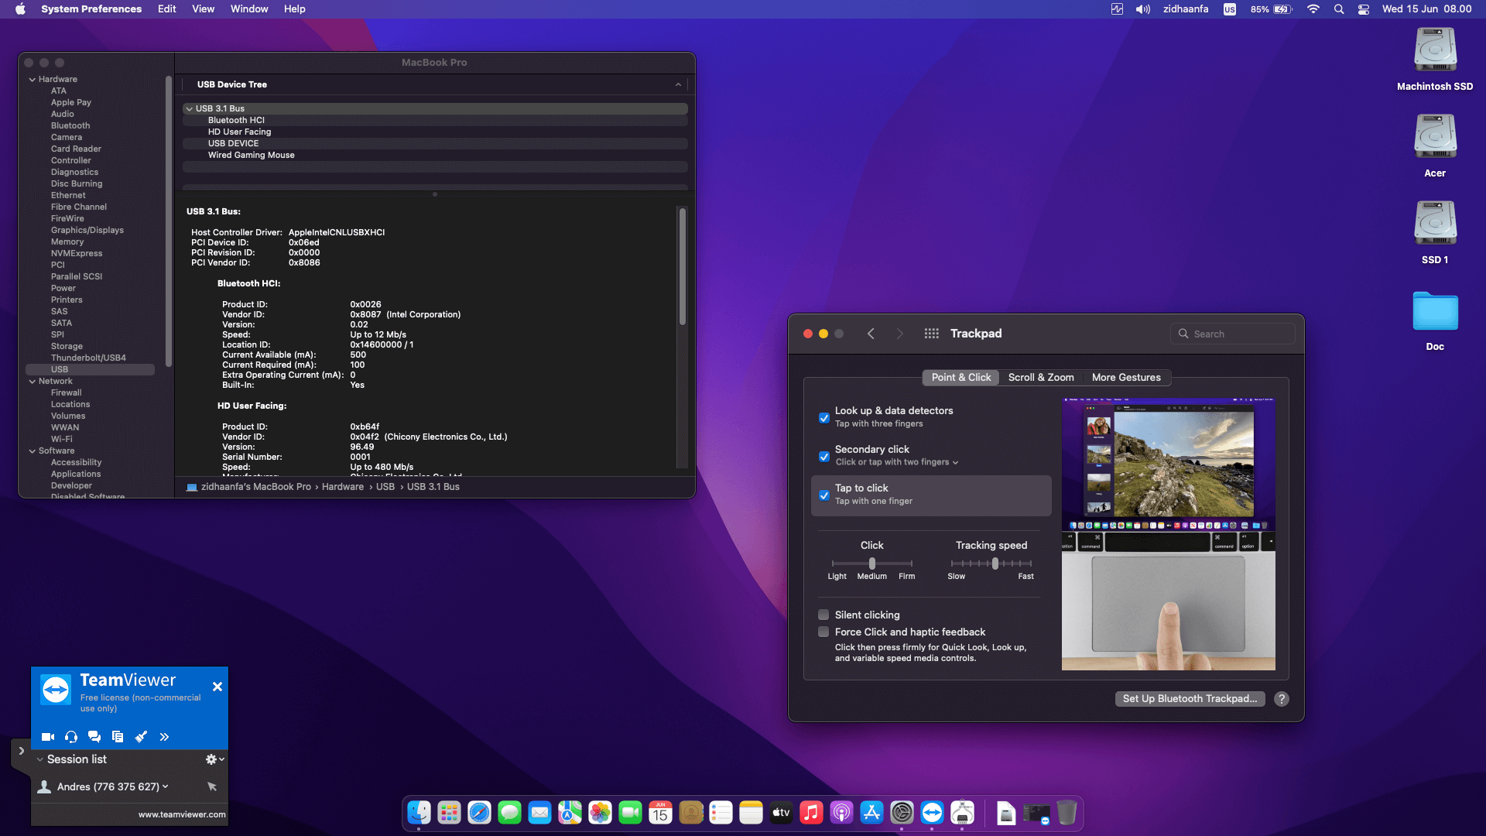Open TeamViewer chat bubbles icon
Viewport: 1486px width, 836px height.
coord(94,737)
